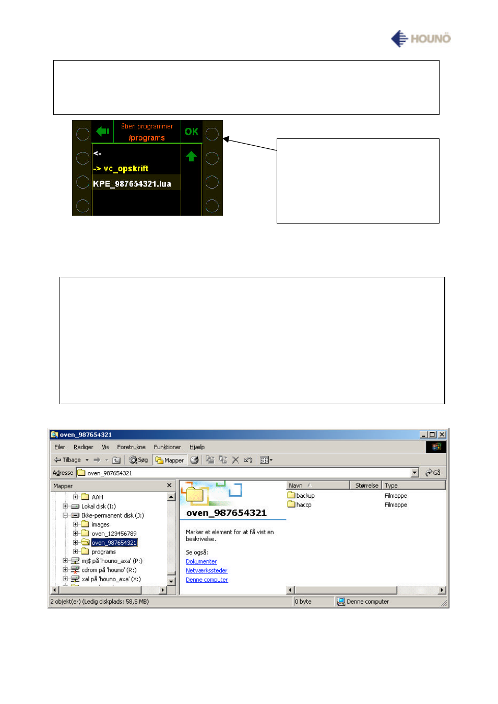
Task: Select the oven_123456789 folder in tree
Action: click(x=114, y=534)
